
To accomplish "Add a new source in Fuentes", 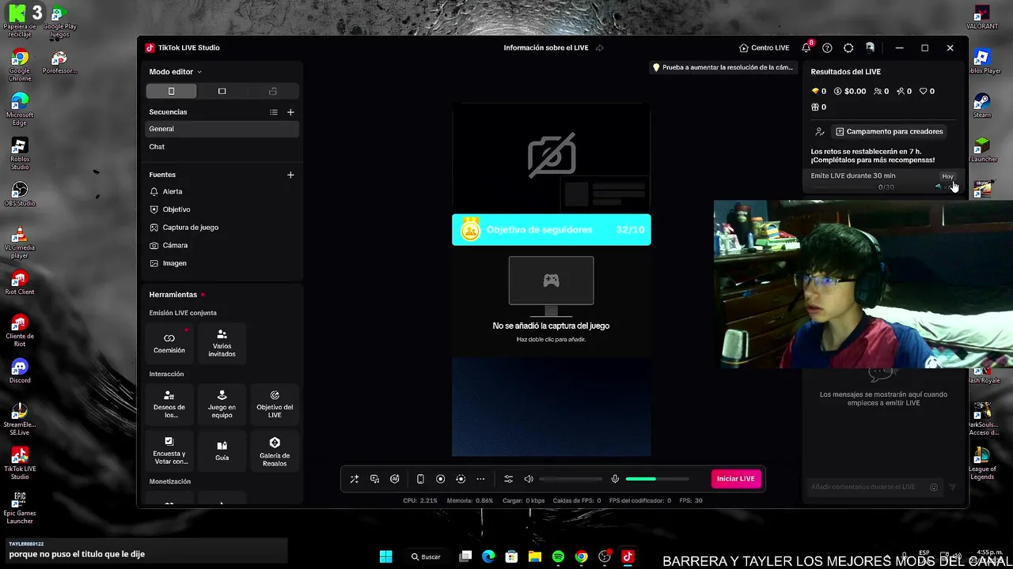I will coord(290,175).
